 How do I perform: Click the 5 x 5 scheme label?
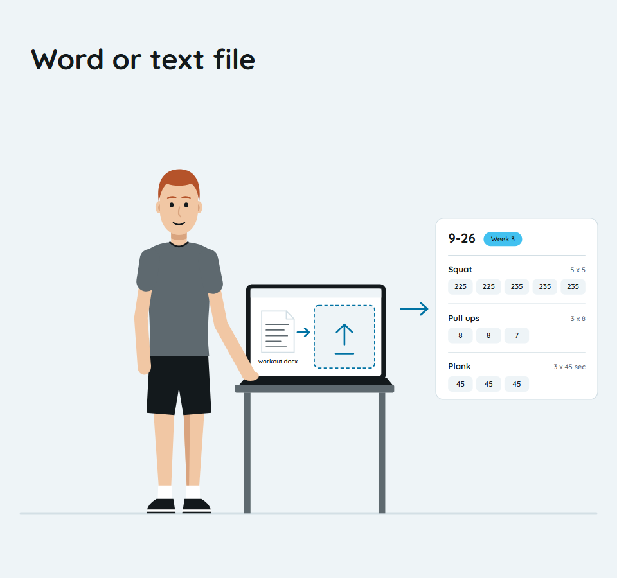(578, 270)
